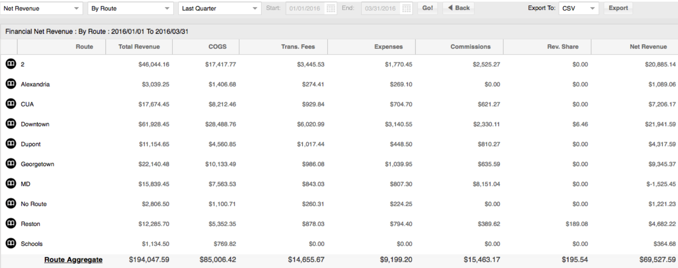Sort by the COGS column header

tap(206, 47)
